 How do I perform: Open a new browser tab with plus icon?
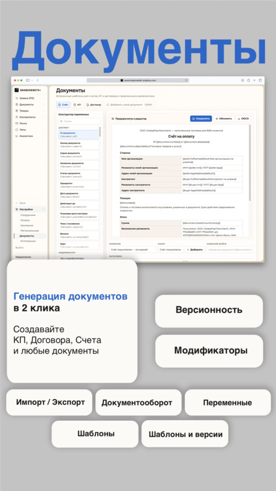pyautogui.click(x=254, y=81)
